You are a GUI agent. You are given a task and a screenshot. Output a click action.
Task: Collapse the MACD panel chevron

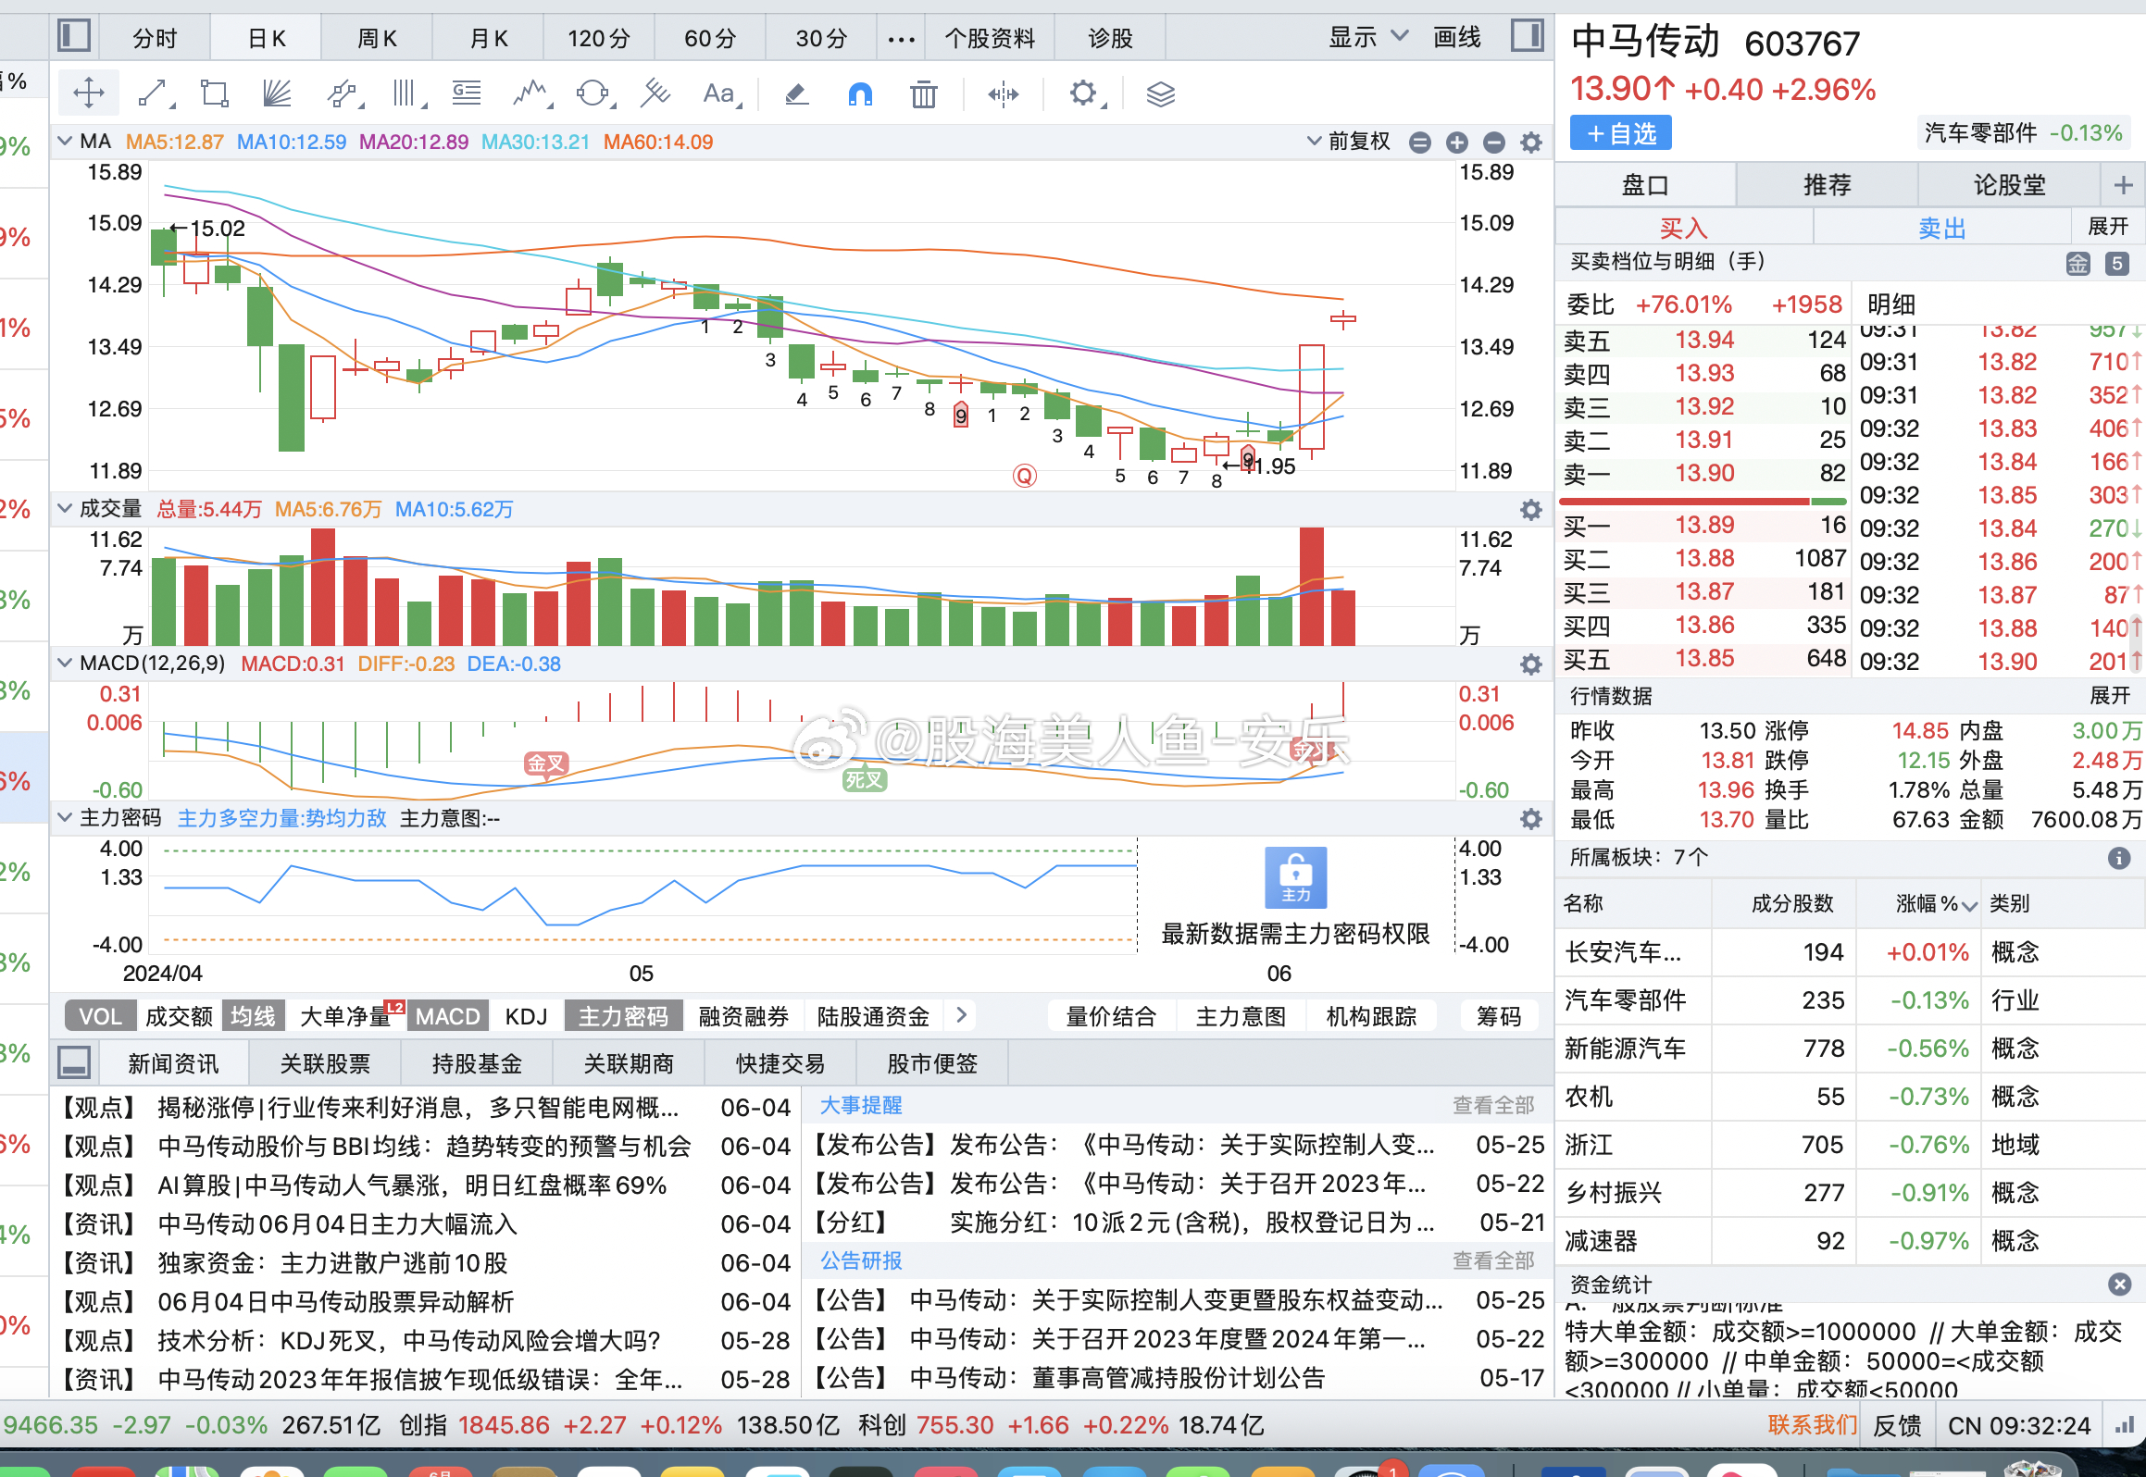click(x=65, y=663)
